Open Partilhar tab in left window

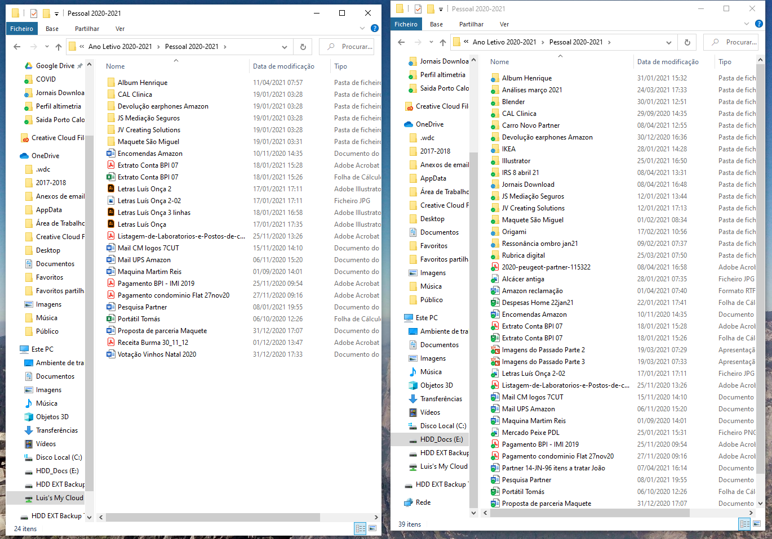pos(87,29)
